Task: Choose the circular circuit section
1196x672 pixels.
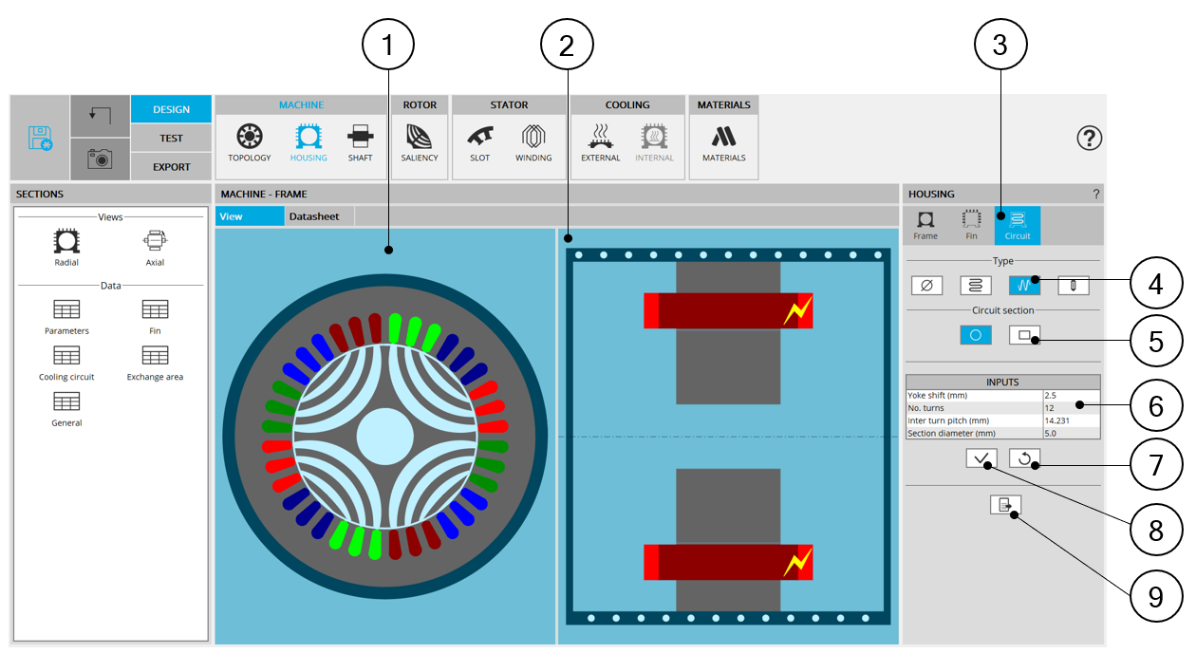Action: tap(975, 335)
